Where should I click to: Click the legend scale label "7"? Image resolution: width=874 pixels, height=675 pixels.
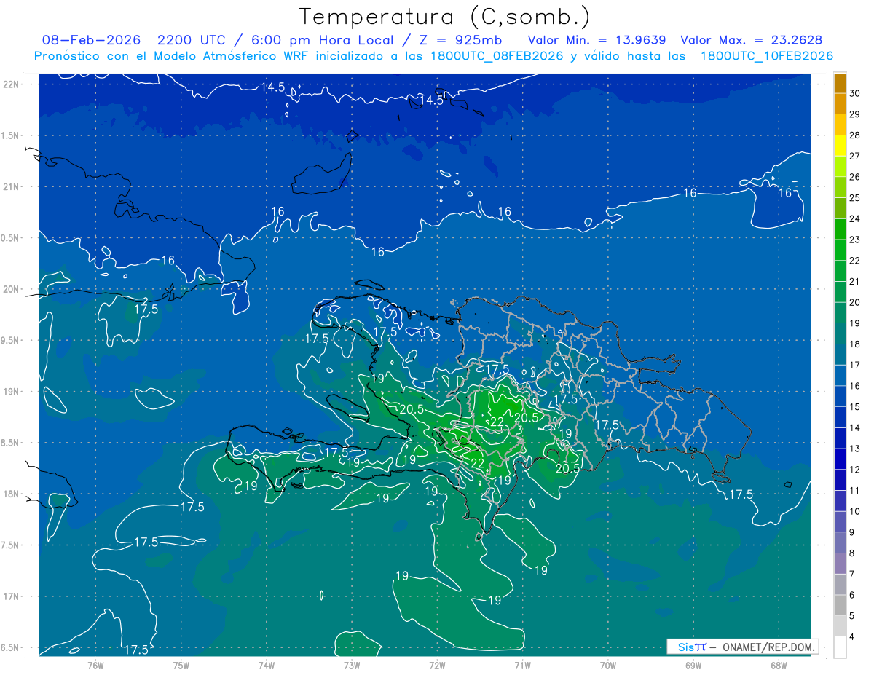(852, 575)
